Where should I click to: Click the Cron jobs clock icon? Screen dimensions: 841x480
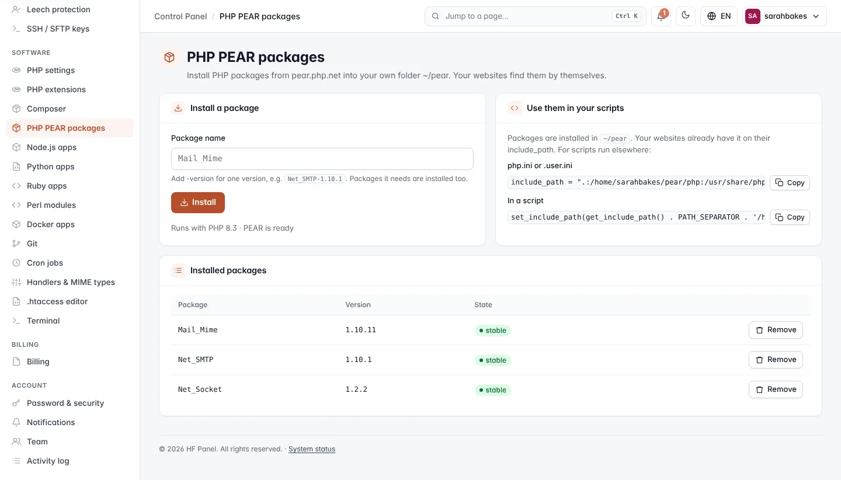(16, 263)
